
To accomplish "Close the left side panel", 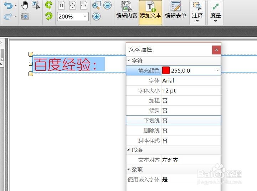I will click(1, 43).
